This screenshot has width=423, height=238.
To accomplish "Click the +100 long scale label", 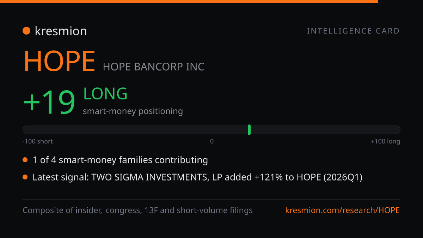I will (x=385, y=141).
